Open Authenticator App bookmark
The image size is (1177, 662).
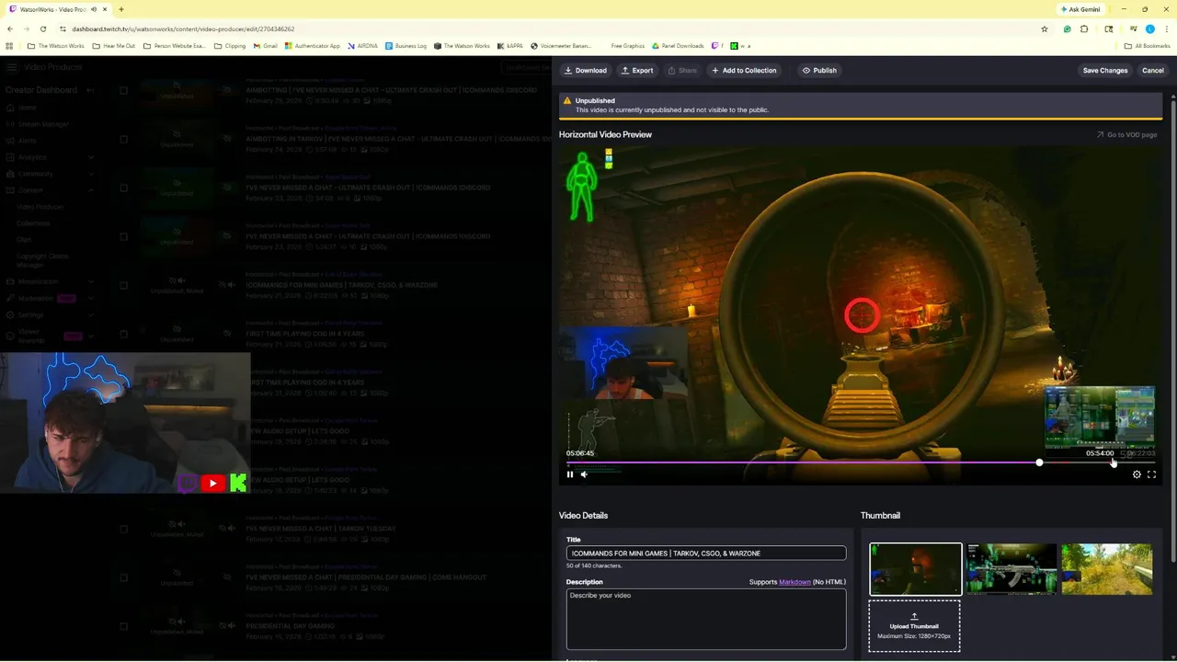tap(312, 46)
